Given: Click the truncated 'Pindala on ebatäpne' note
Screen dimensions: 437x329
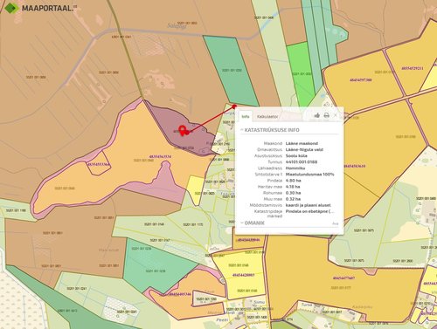Looking at the screenshot, I should [310, 211].
